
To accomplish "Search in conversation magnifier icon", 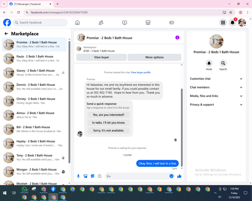I will 223,63.
